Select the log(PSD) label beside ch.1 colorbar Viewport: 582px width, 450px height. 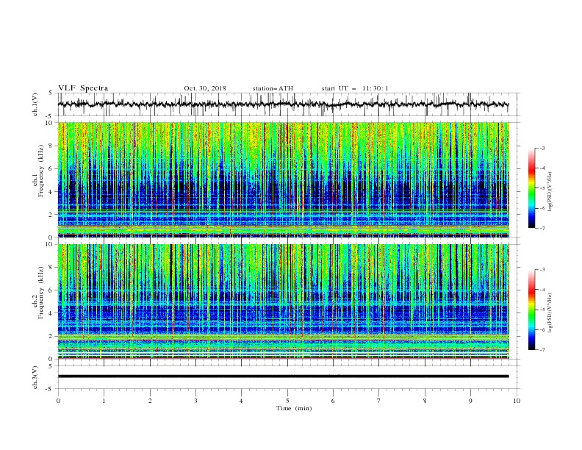pos(550,192)
